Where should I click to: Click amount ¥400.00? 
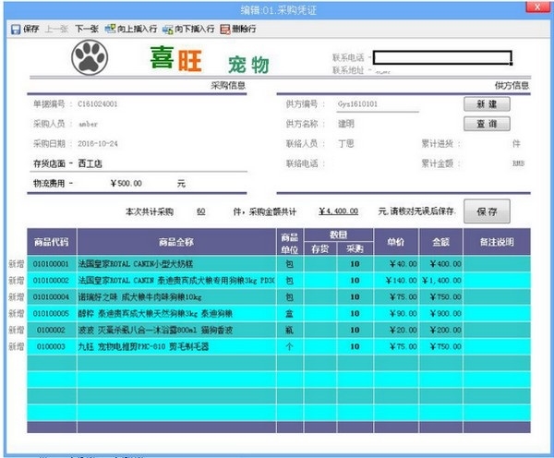446,264
